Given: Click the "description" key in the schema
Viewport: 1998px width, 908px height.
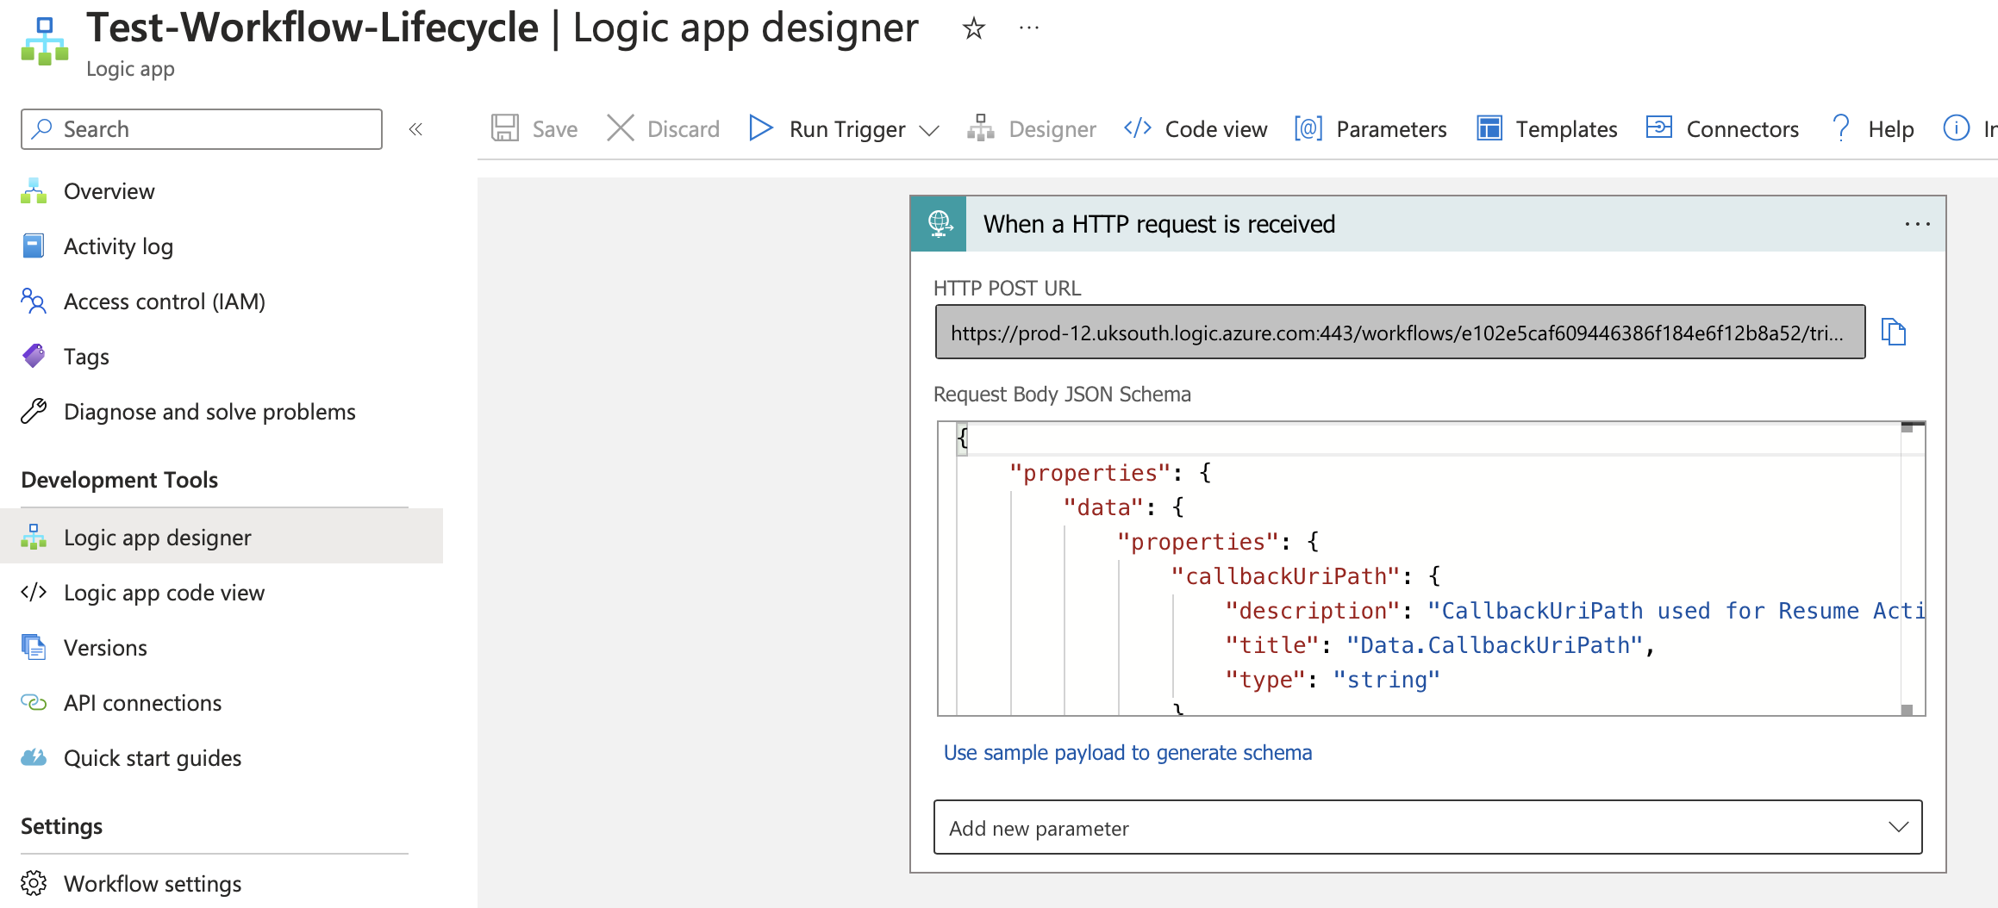Looking at the screenshot, I should (1312, 611).
